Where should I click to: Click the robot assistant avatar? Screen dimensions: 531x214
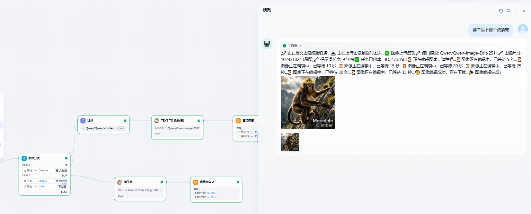coord(267,44)
